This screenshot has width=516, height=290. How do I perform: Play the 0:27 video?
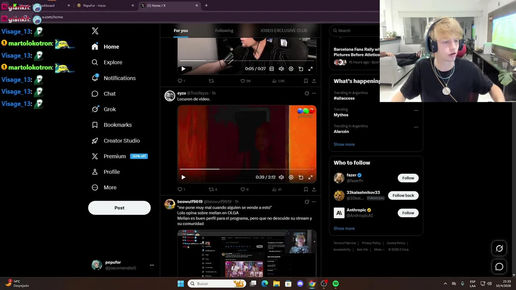coord(183,69)
